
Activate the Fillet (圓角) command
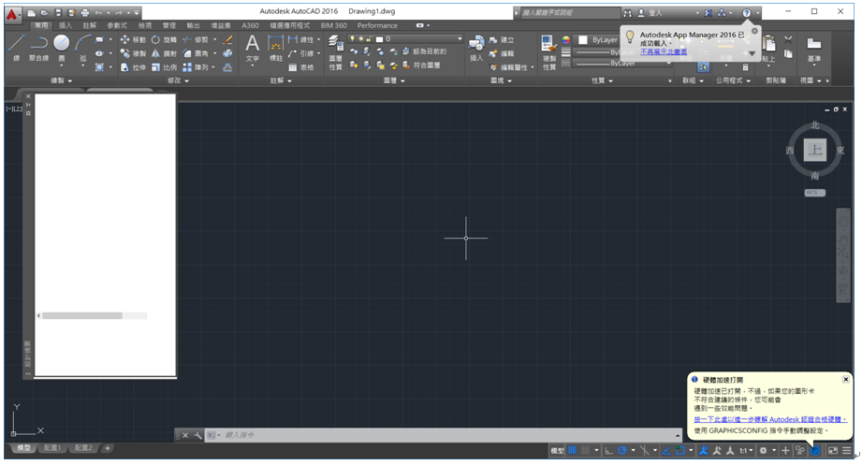click(196, 53)
